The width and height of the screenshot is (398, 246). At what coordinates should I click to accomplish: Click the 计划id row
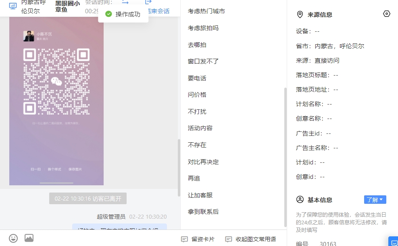pyautogui.click(x=310, y=162)
